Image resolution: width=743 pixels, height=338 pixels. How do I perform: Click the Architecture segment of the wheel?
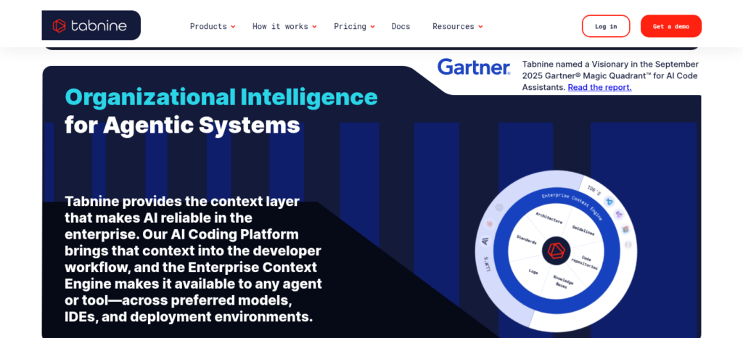point(549,218)
